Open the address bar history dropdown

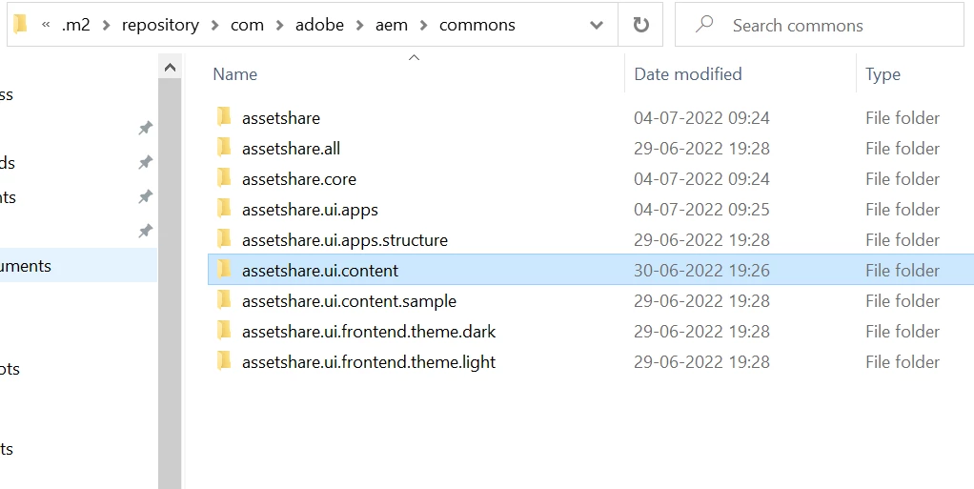[x=597, y=26]
